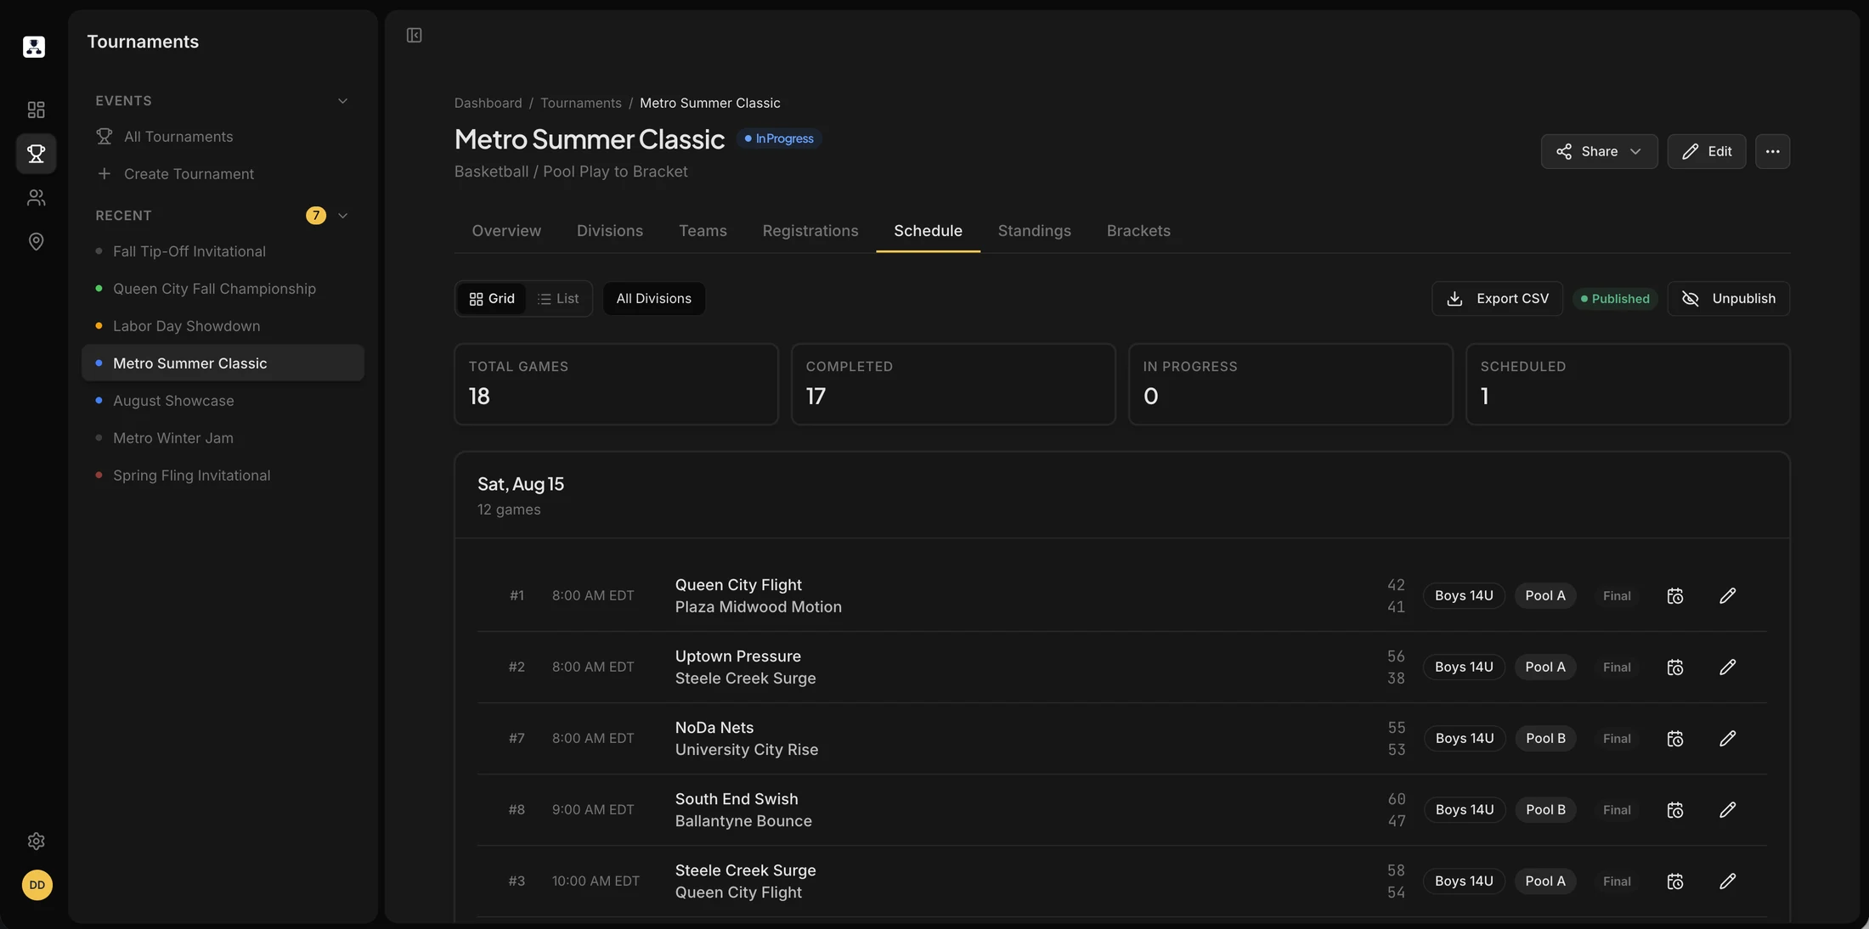The height and width of the screenshot is (929, 1869).
Task: Open the location pin sidebar icon
Action: (x=36, y=242)
